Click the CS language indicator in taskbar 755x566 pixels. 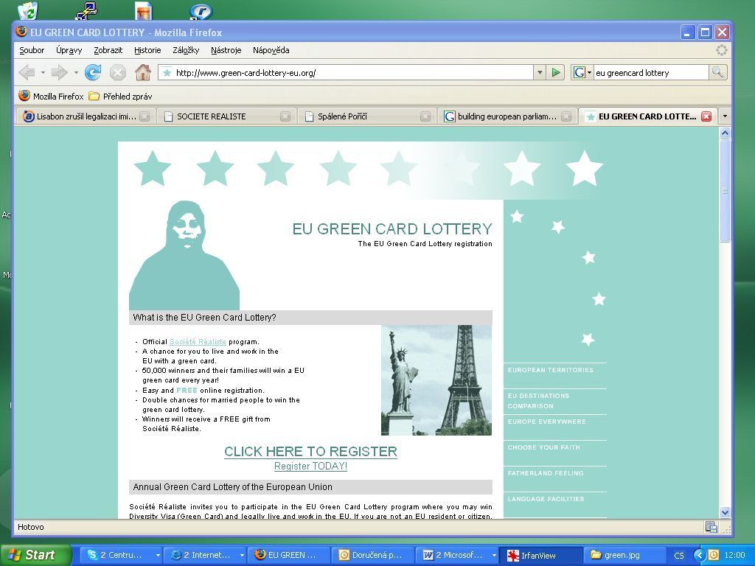(679, 556)
